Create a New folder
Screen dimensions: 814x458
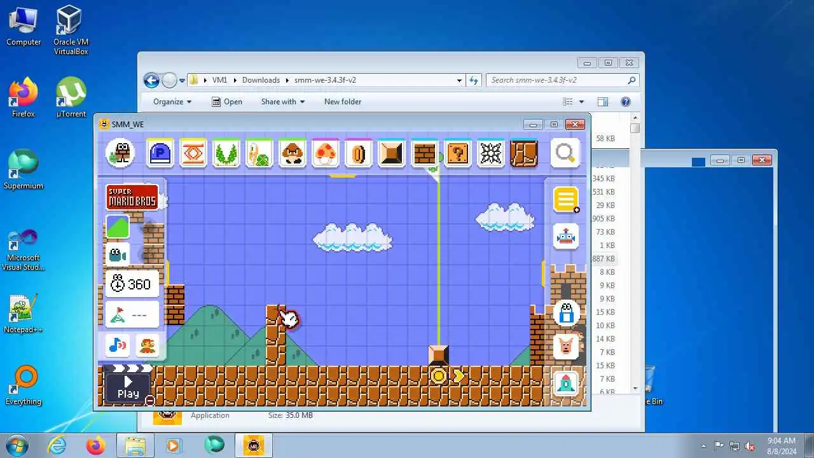coord(343,102)
